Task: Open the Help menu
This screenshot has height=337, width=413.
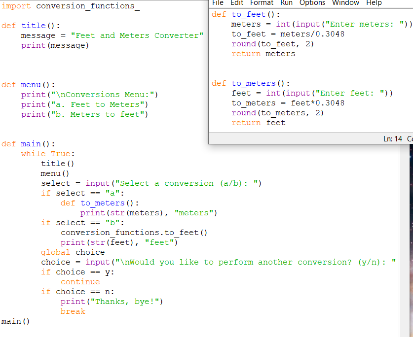Action: (x=373, y=3)
